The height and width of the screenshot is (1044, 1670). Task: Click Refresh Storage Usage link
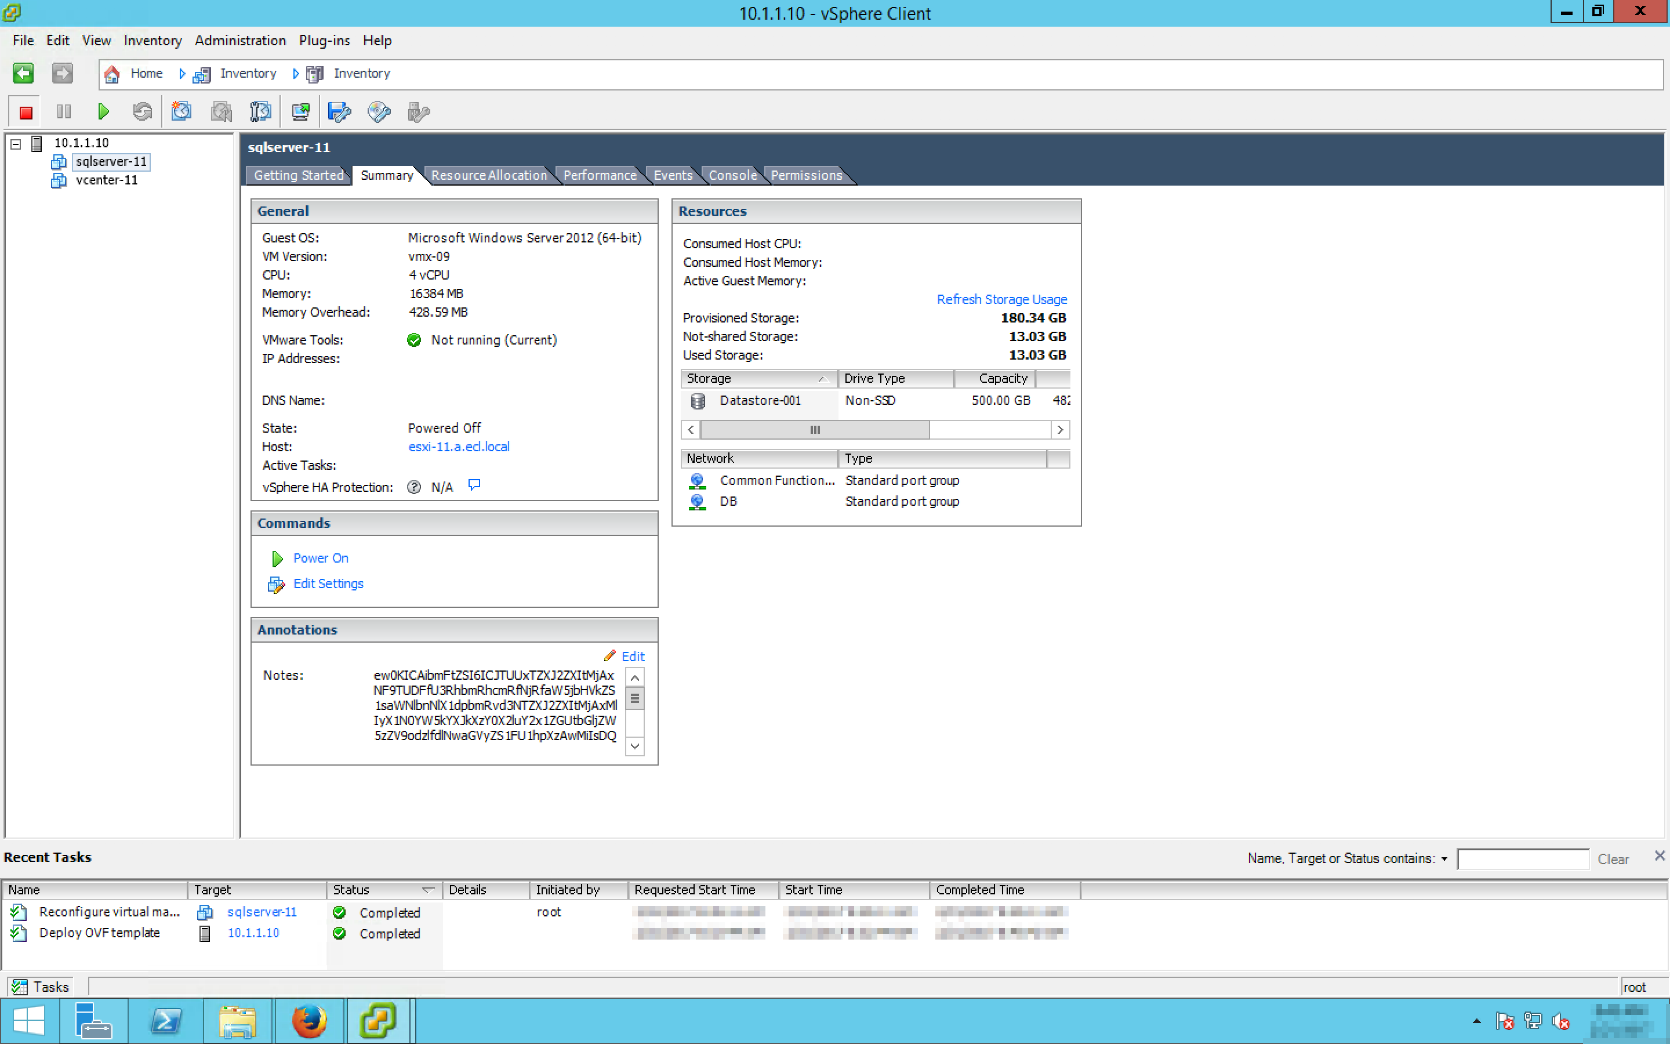1001,300
